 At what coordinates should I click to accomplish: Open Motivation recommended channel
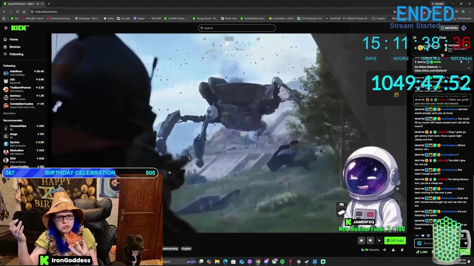24,151
